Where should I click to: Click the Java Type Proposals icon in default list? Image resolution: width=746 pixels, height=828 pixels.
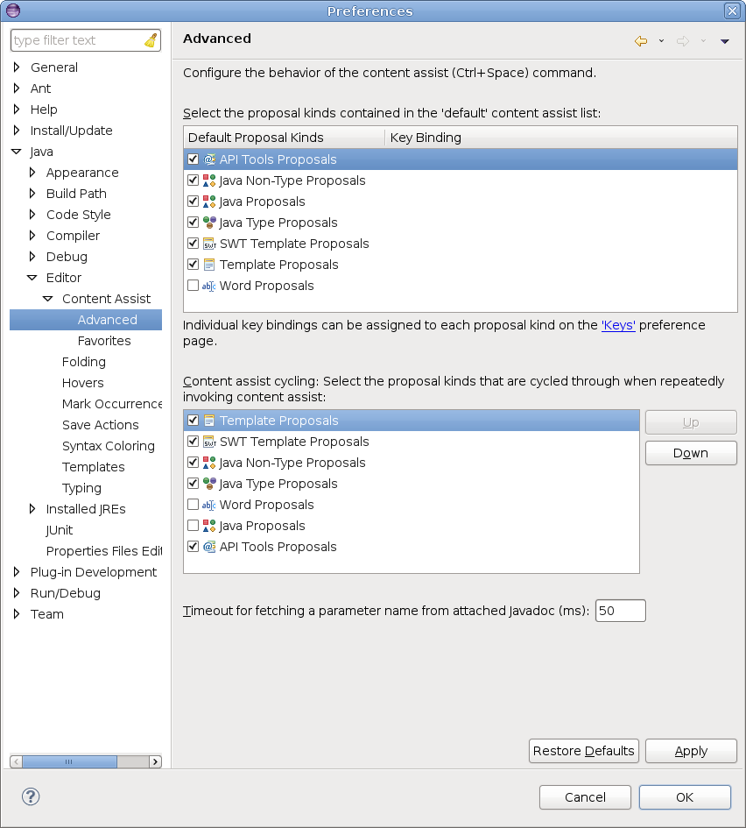click(x=209, y=223)
